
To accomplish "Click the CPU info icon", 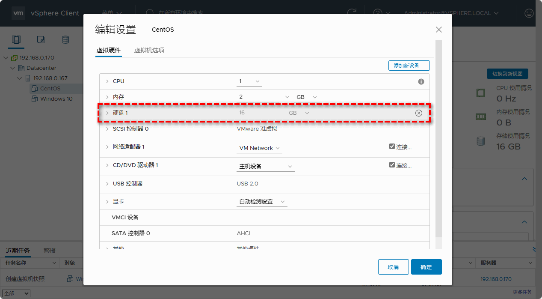I will tap(421, 81).
